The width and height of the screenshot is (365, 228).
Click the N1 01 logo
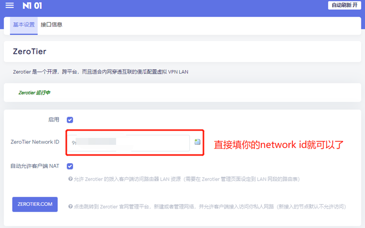pyautogui.click(x=32, y=6)
